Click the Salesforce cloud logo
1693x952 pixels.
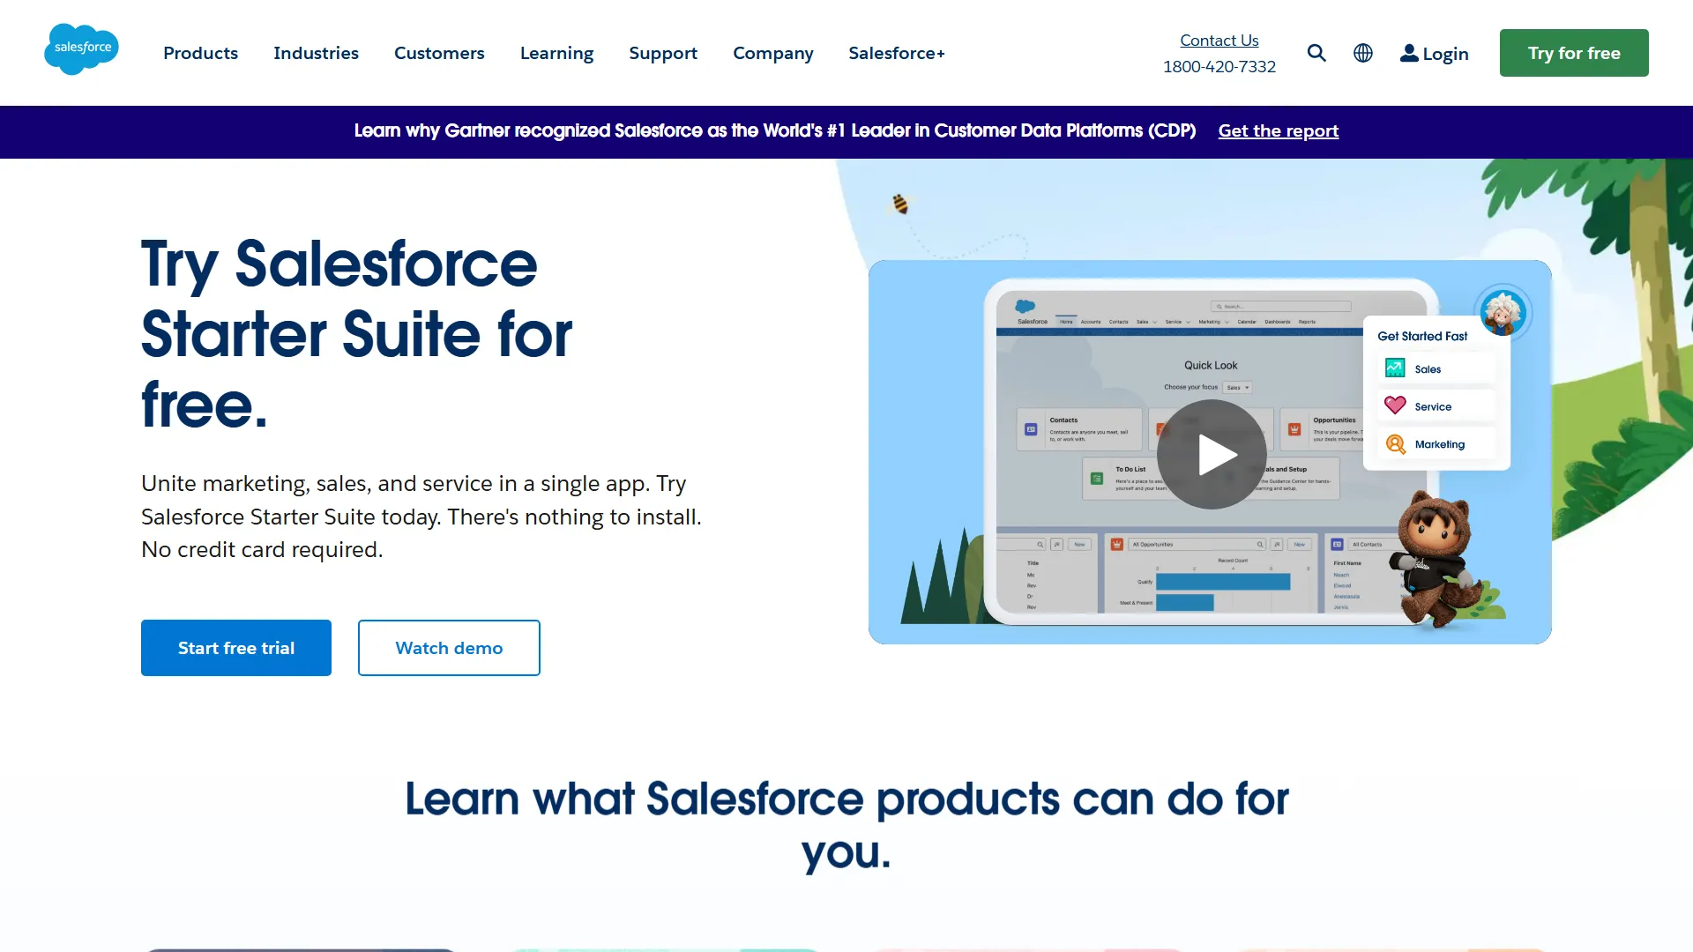pyautogui.click(x=81, y=49)
